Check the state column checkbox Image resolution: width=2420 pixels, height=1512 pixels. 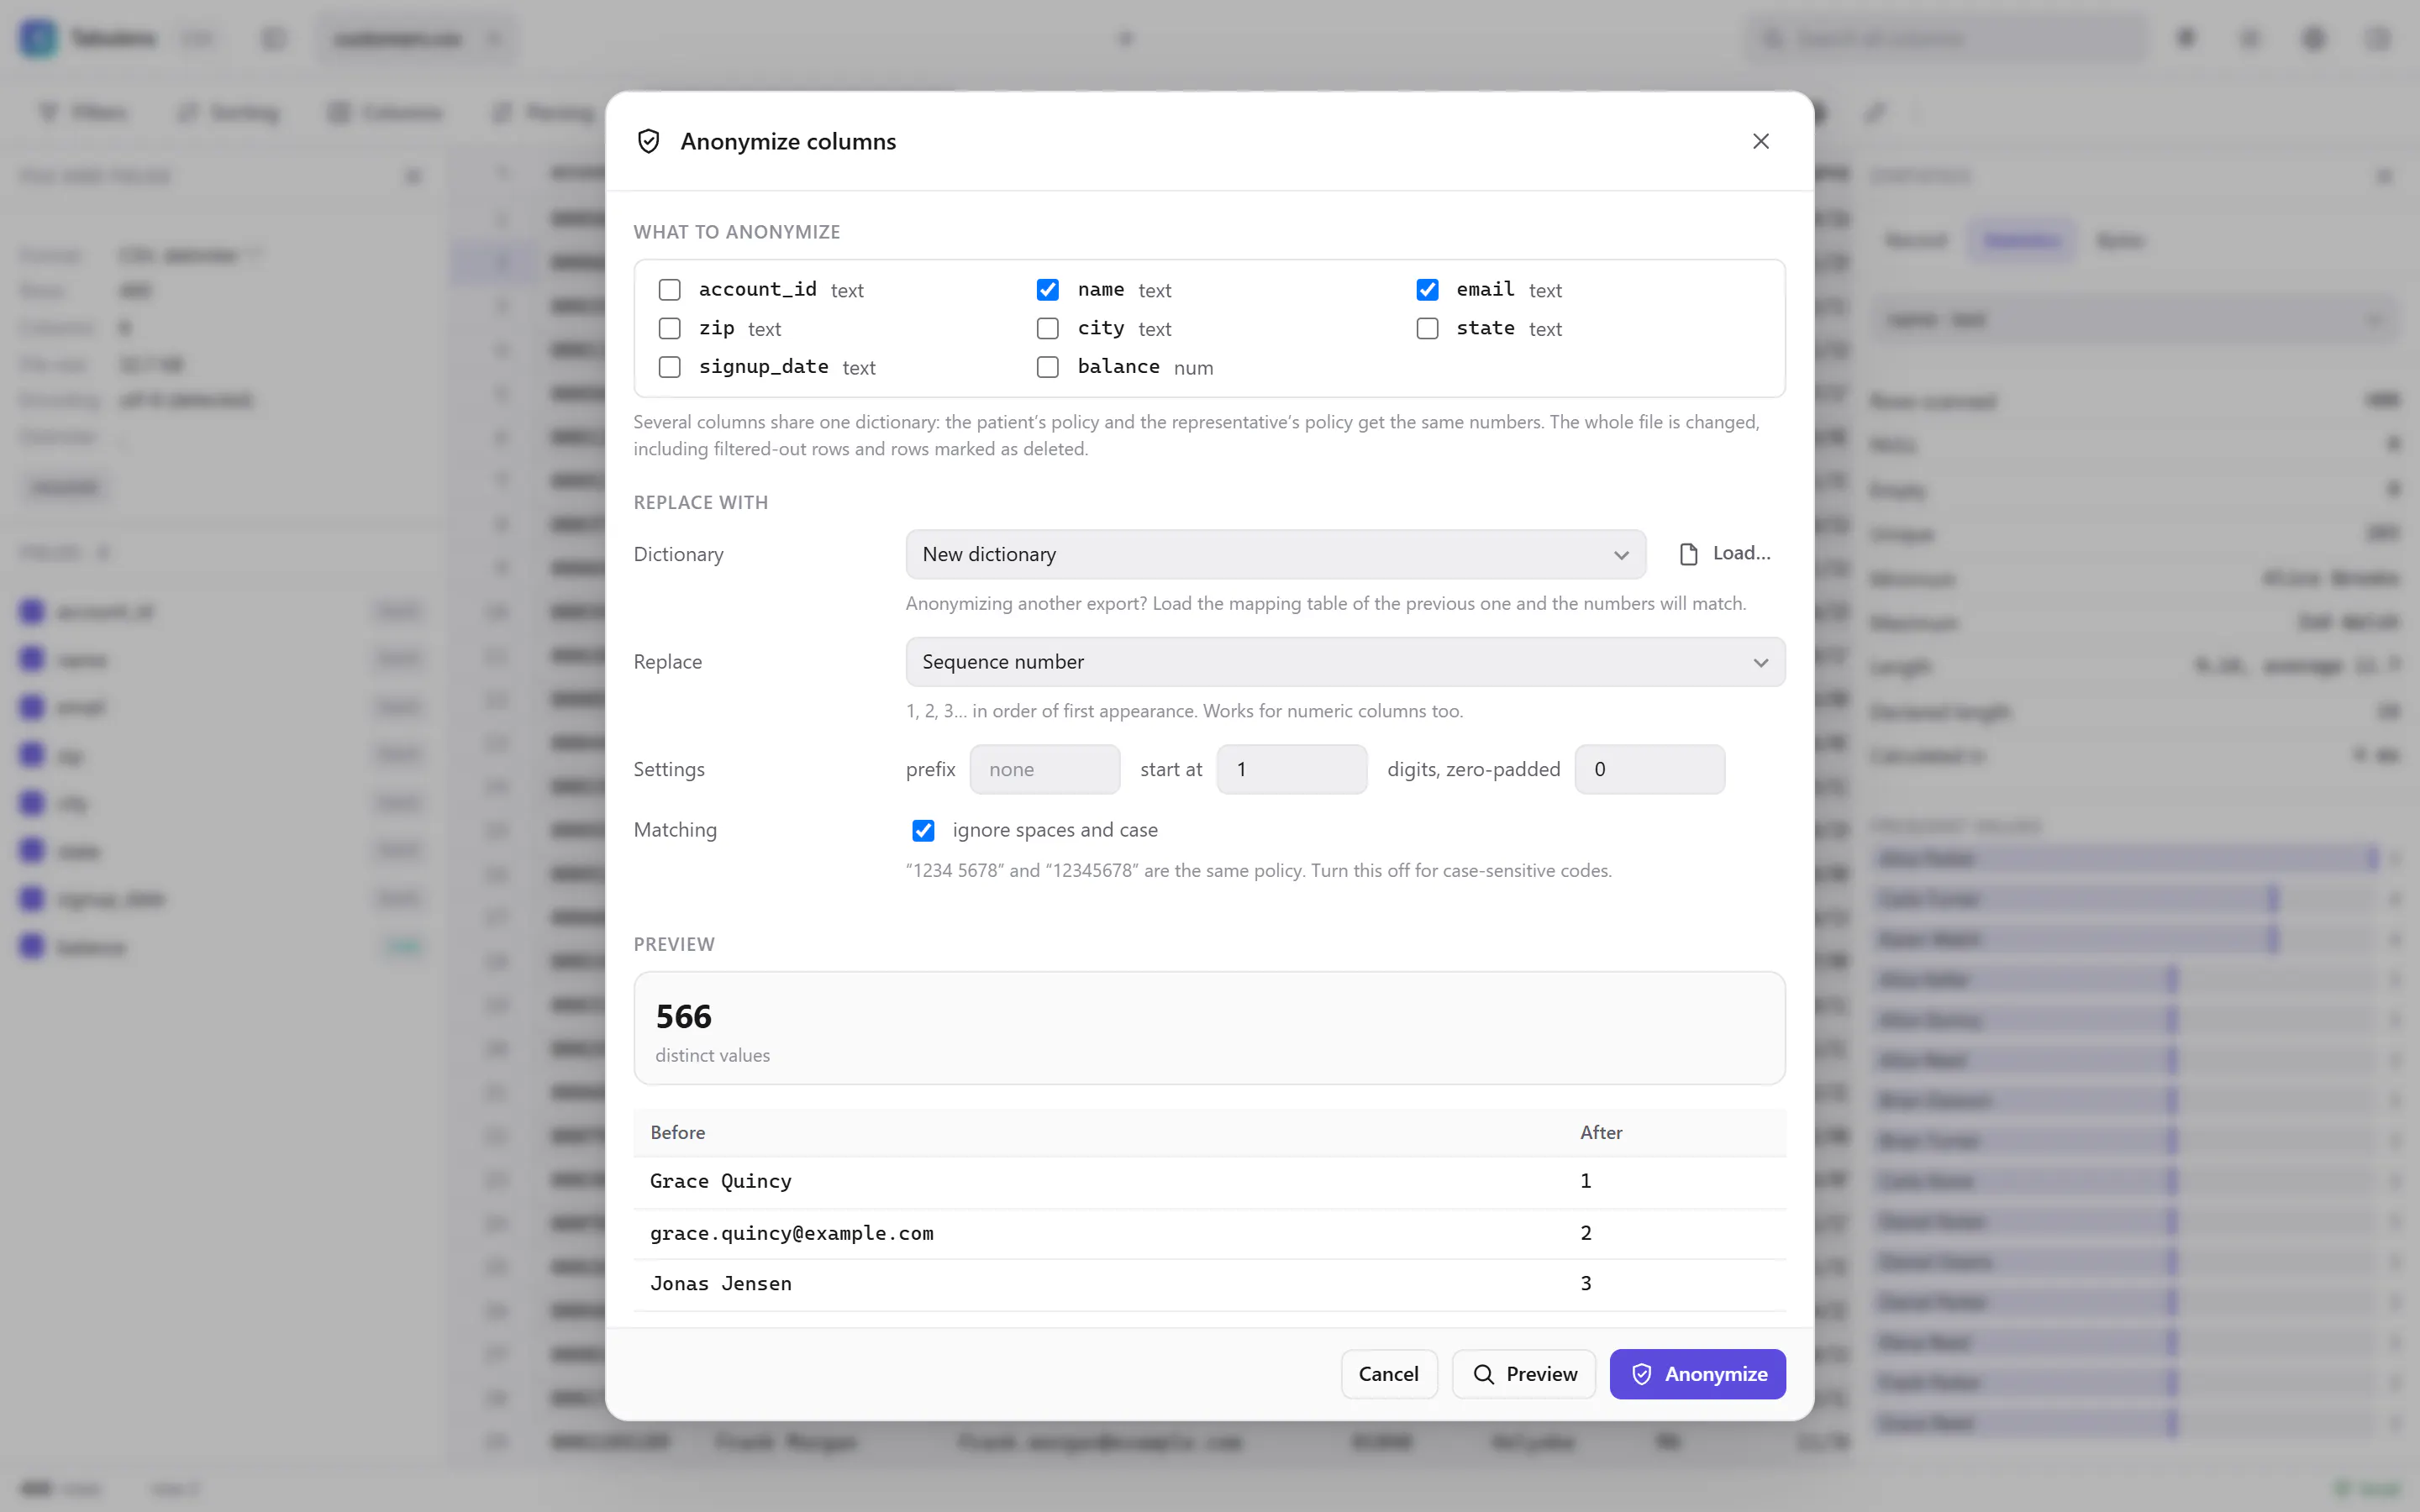click(1427, 329)
